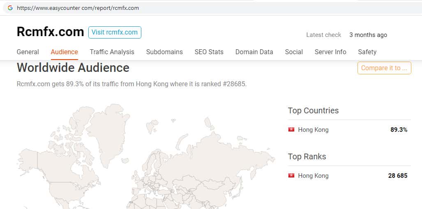Click the Hong Kong flag under Top Ranks
Screen dimensions: 422x209
pos(291,176)
